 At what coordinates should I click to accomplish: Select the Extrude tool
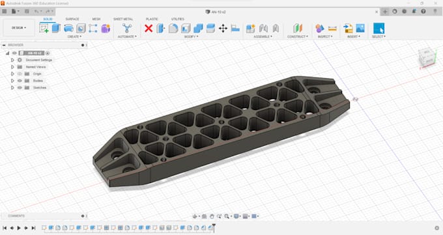pyautogui.click(x=56, y=28)
